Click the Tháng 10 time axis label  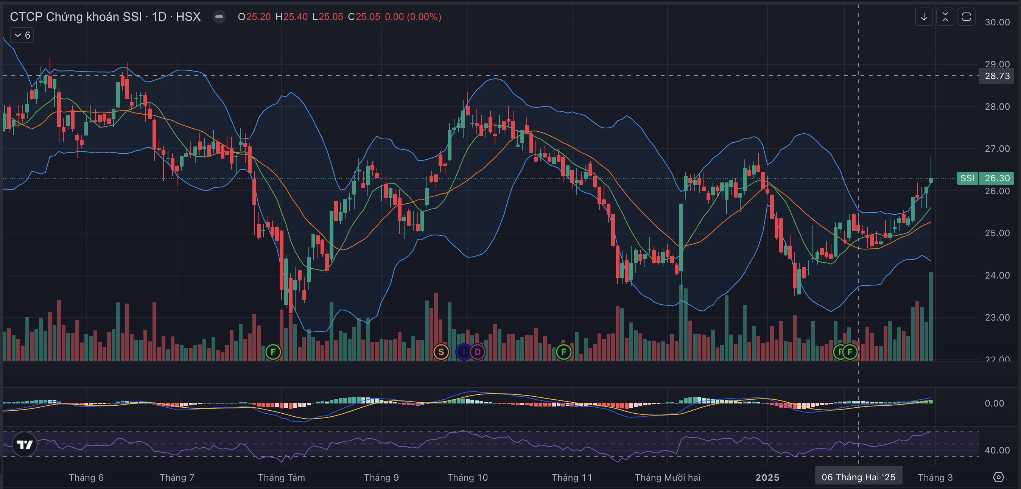pos(467,477)
